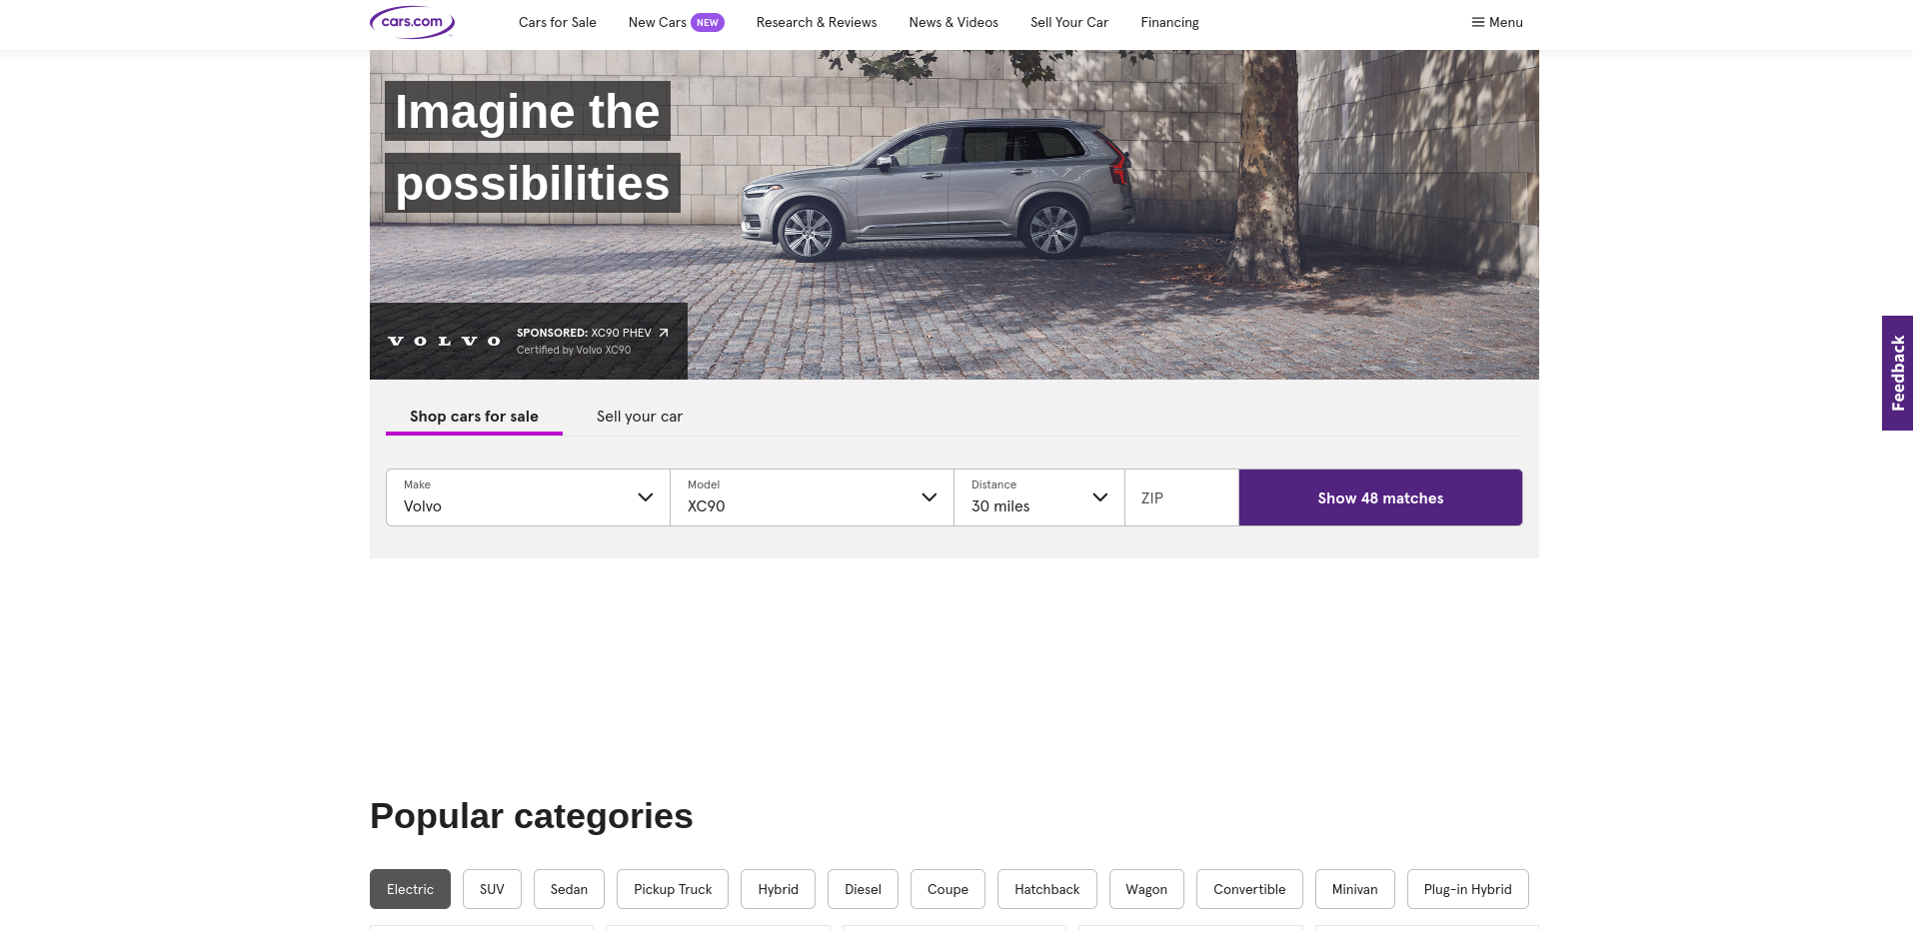
Task: Open the hamburger Menu icon
Action: point(1477,22)
